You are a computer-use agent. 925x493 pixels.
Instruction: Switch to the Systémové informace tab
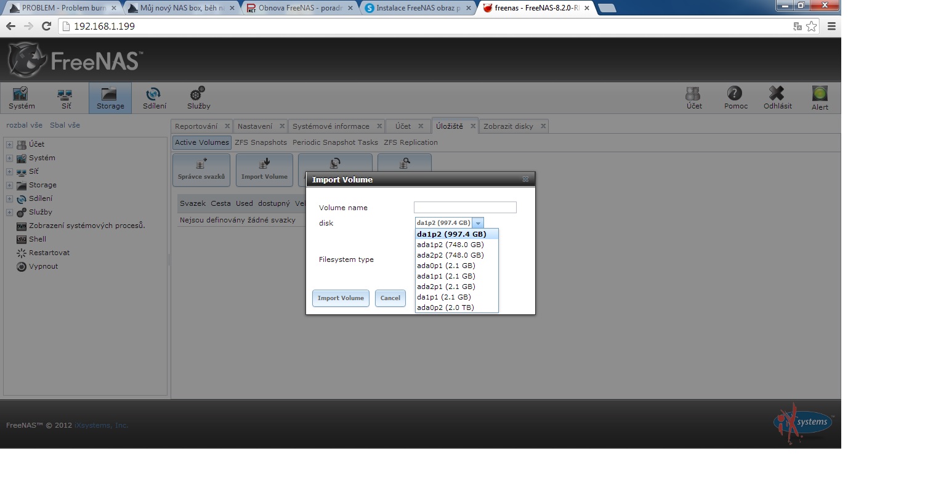[331, 126]
